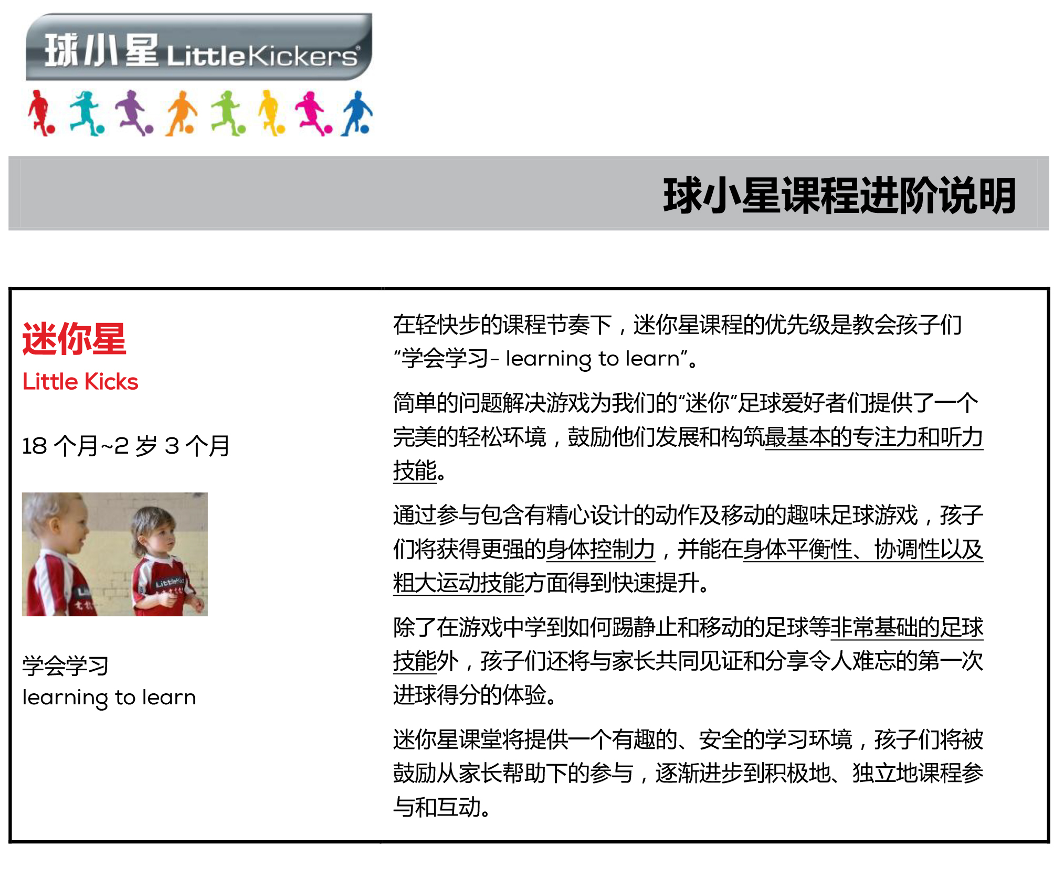Click the red title 迷你星
The width and height of the screenshot is (1064, 880).
(x=74, y=339)
